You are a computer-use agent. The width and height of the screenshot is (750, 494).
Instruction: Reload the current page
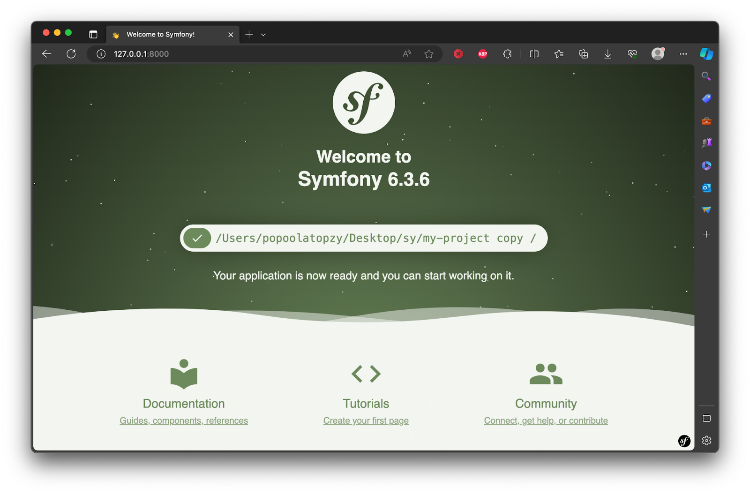[71, 54]
